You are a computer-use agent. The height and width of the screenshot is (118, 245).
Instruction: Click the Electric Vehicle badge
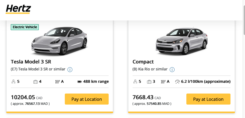tap(25, 27)
